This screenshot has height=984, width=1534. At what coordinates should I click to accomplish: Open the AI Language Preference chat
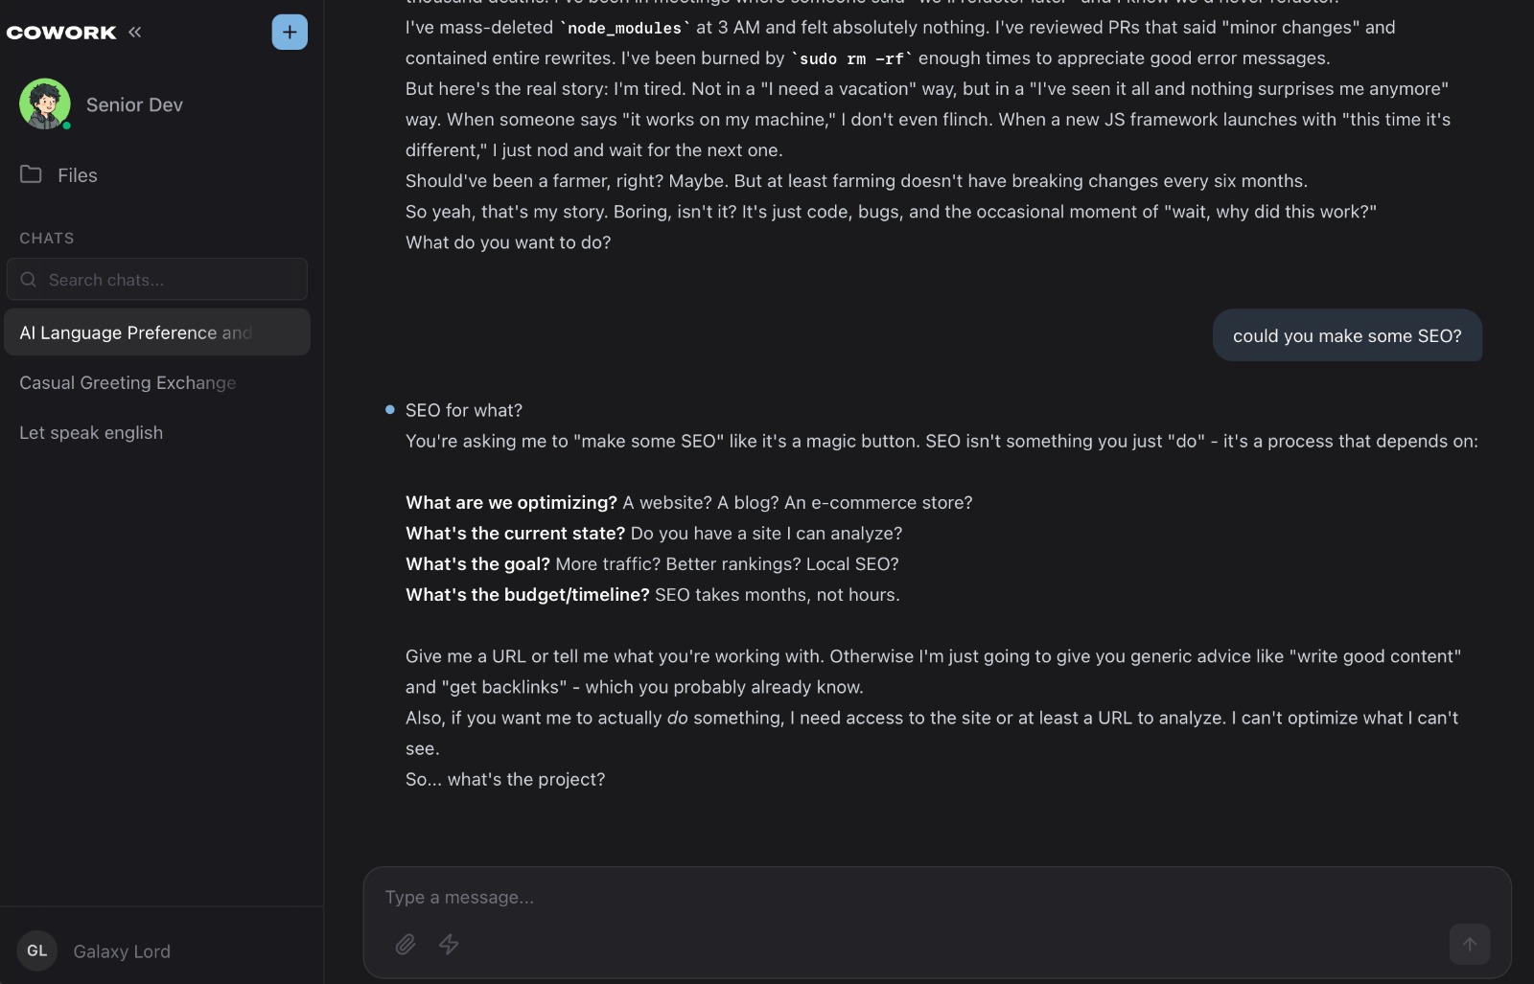click(x=135, y=332)
